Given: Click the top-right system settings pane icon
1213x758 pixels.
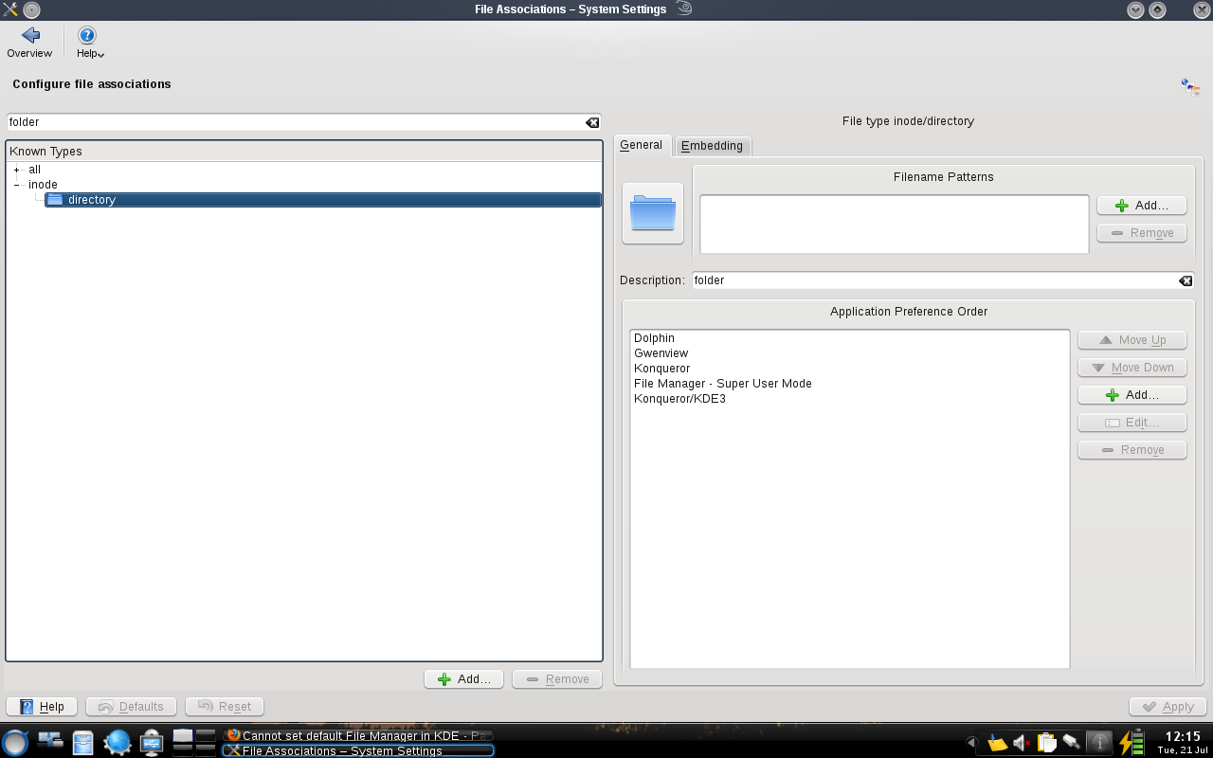Looking at the screenshot, I should click(x=1190, y=87).
